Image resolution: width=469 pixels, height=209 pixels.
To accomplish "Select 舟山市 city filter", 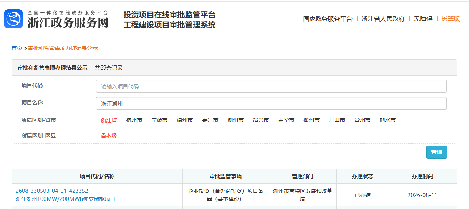I will point(337,120).
